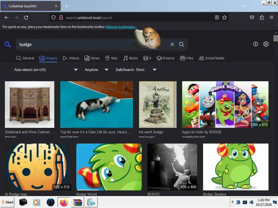Click the page vertical scrollbar thumb

pos(276,38)
